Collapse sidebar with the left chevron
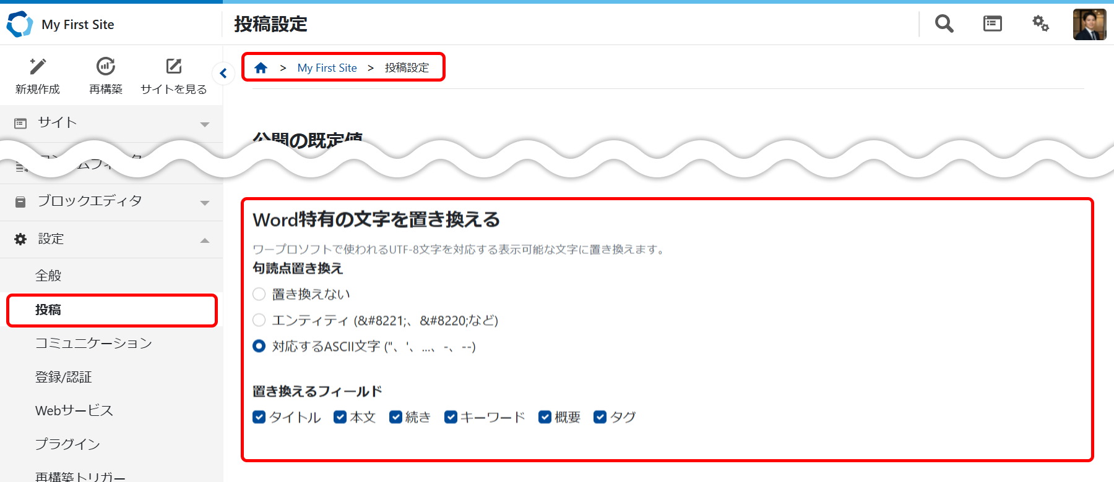This screenshot has height=482, width=1114. tap(223, 74)
